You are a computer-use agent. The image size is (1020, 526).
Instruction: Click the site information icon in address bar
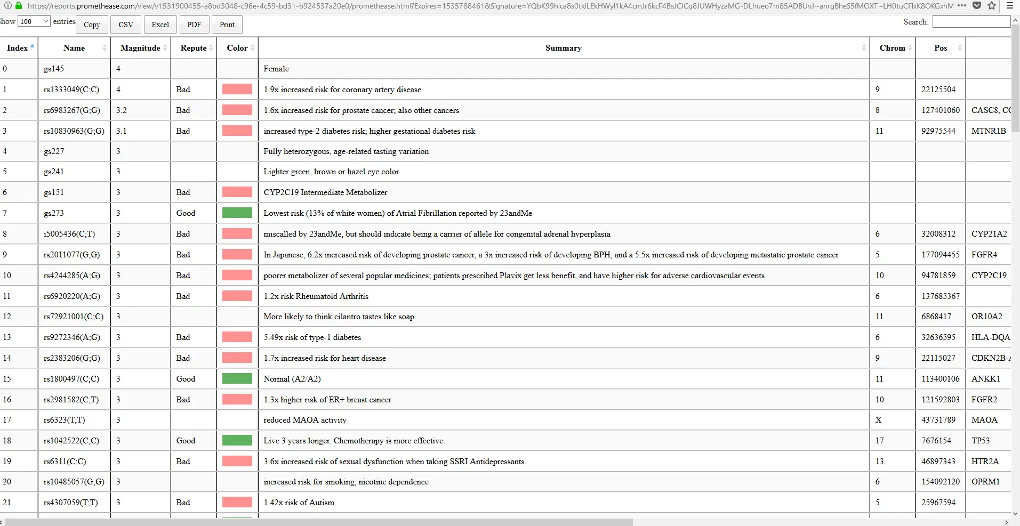7,5
